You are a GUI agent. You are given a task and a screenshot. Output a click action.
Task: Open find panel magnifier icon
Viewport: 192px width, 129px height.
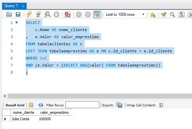[x=172, y=15]
